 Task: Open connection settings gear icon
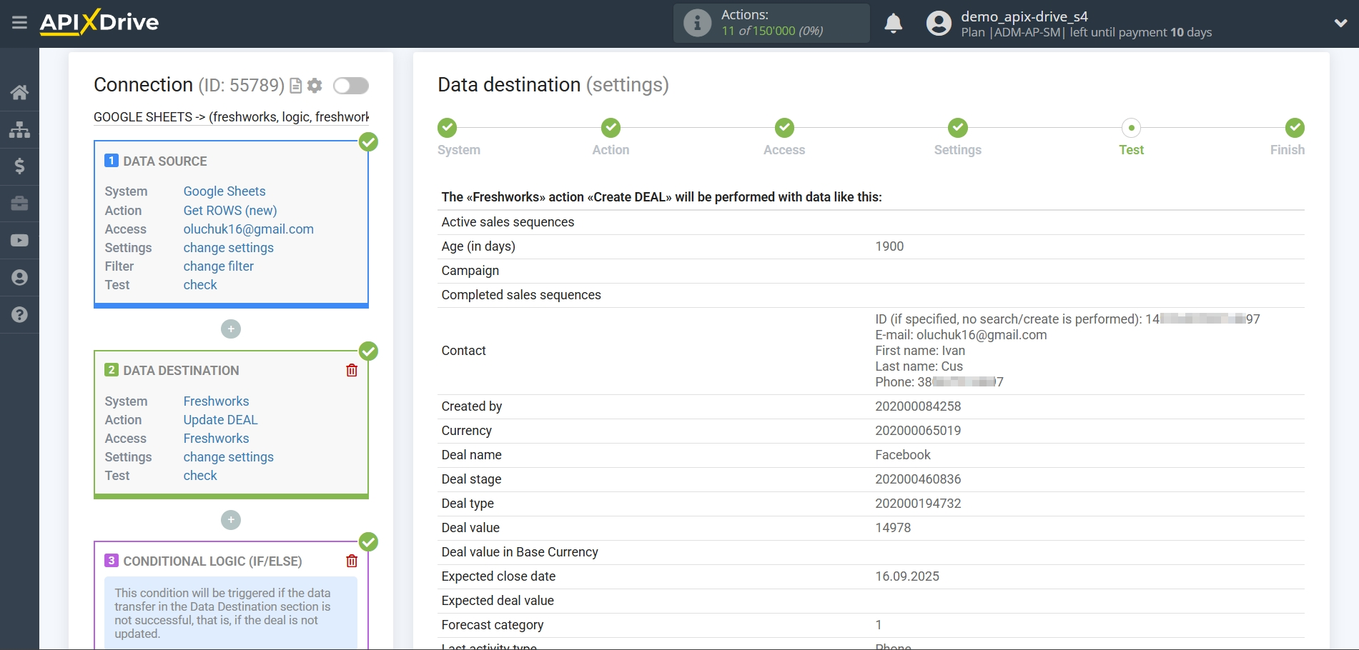coord(315,86)
